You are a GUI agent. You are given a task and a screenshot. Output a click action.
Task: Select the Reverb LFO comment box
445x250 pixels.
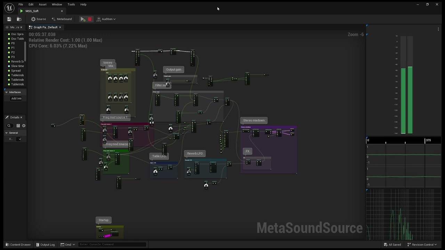195,153
